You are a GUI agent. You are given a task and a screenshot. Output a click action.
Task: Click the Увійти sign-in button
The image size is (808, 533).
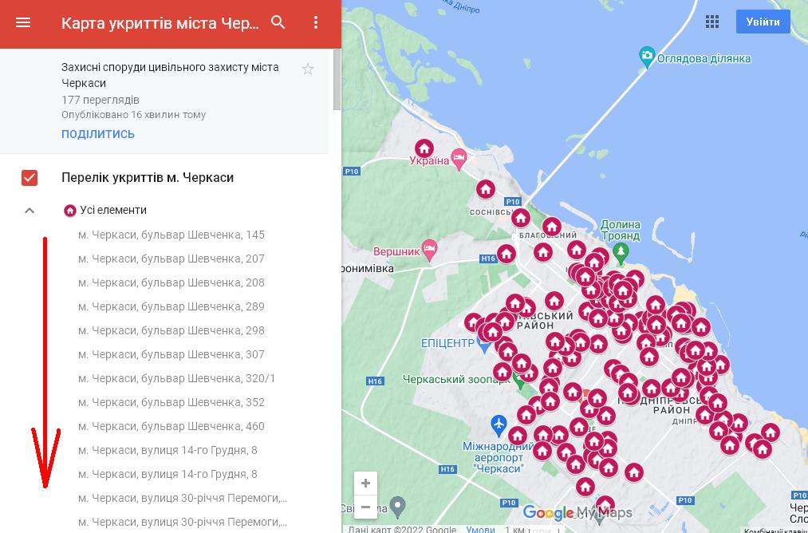[x=763, y=22]
